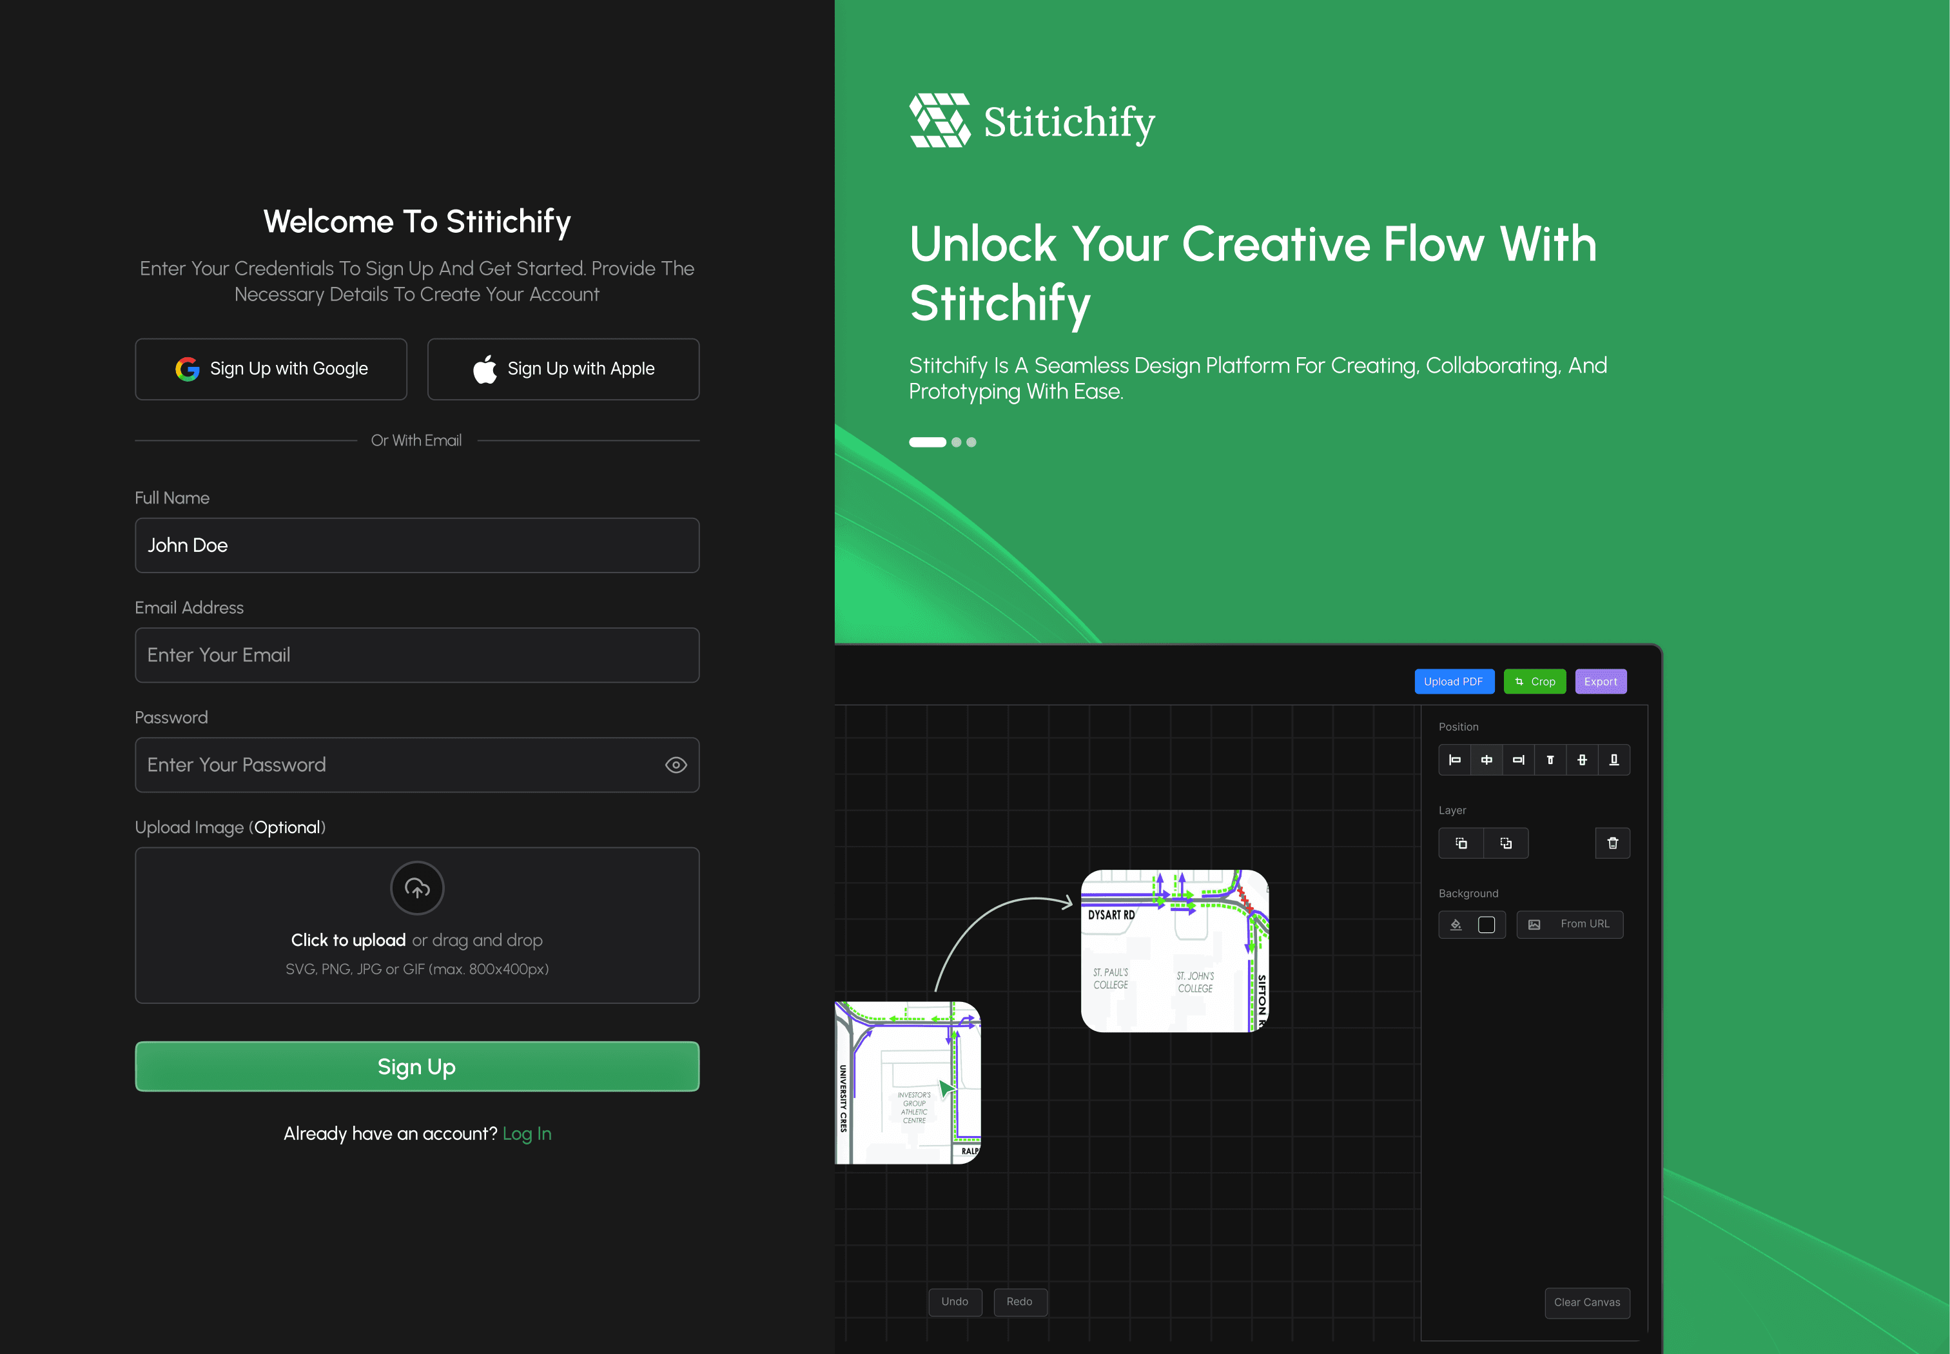The image size is (1950, 1354).
Task: Delete layer with the trash icon
Action: (x=1612, y=843)
